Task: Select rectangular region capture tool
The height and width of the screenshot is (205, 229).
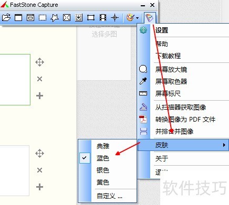Action: 43,18
